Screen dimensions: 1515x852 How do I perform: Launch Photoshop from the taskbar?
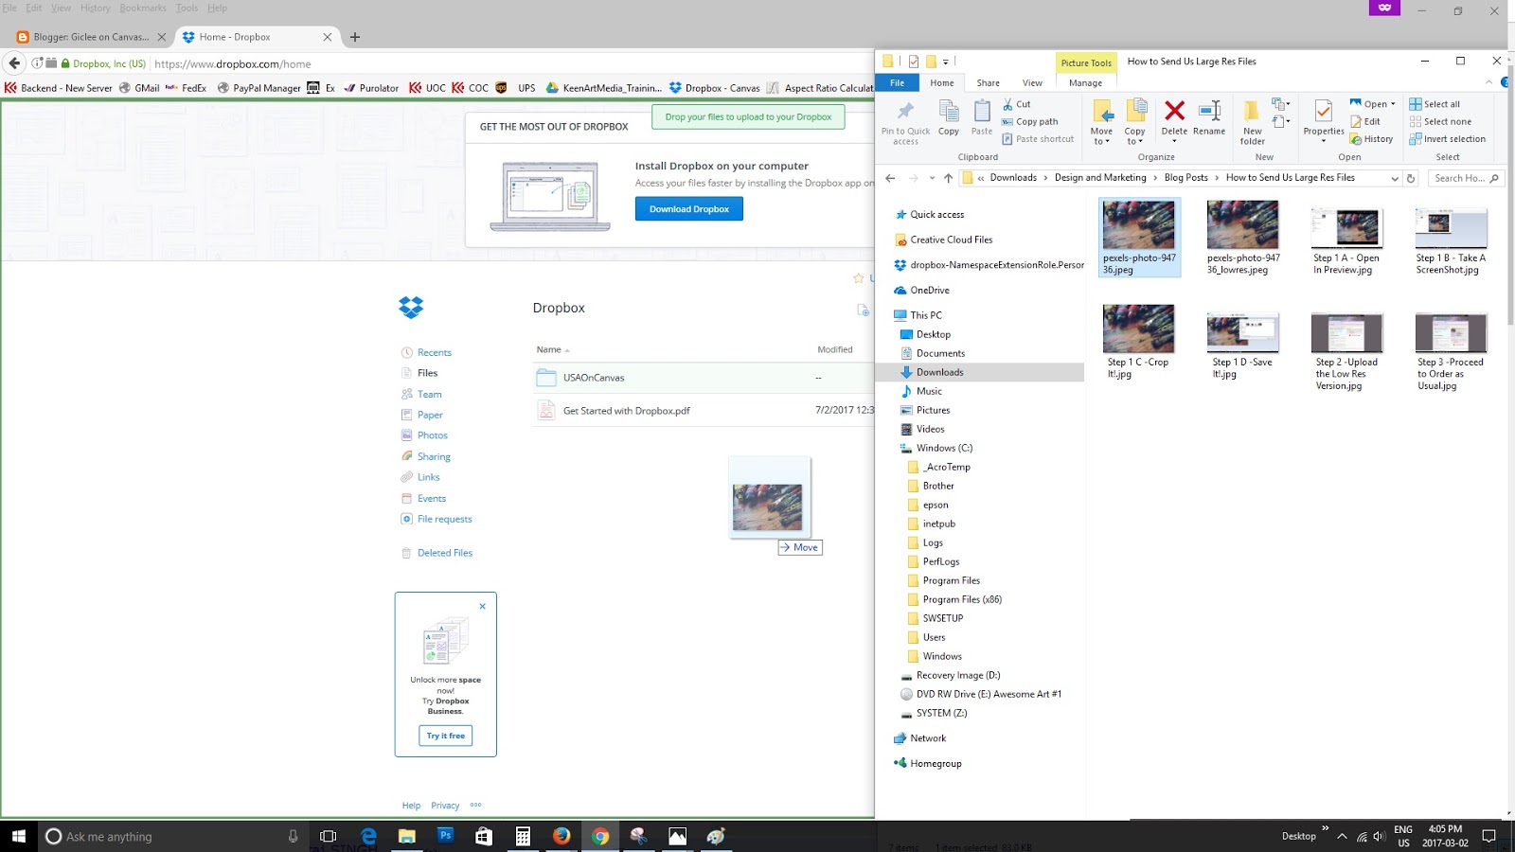tap(445, 836)
